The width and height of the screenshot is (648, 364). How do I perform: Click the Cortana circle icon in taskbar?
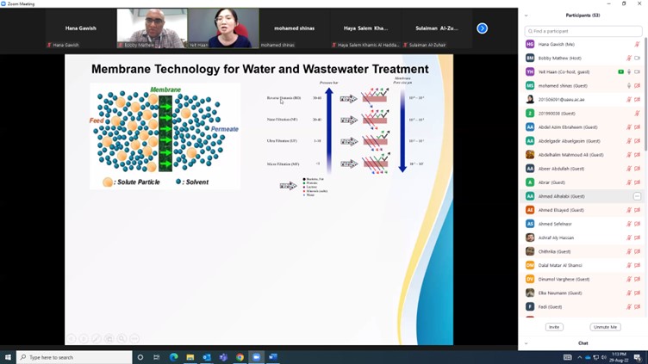[140, 357]
